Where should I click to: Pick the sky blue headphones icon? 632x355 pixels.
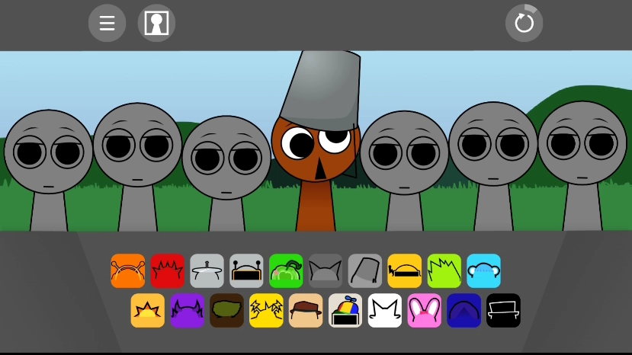click(483, 270)
